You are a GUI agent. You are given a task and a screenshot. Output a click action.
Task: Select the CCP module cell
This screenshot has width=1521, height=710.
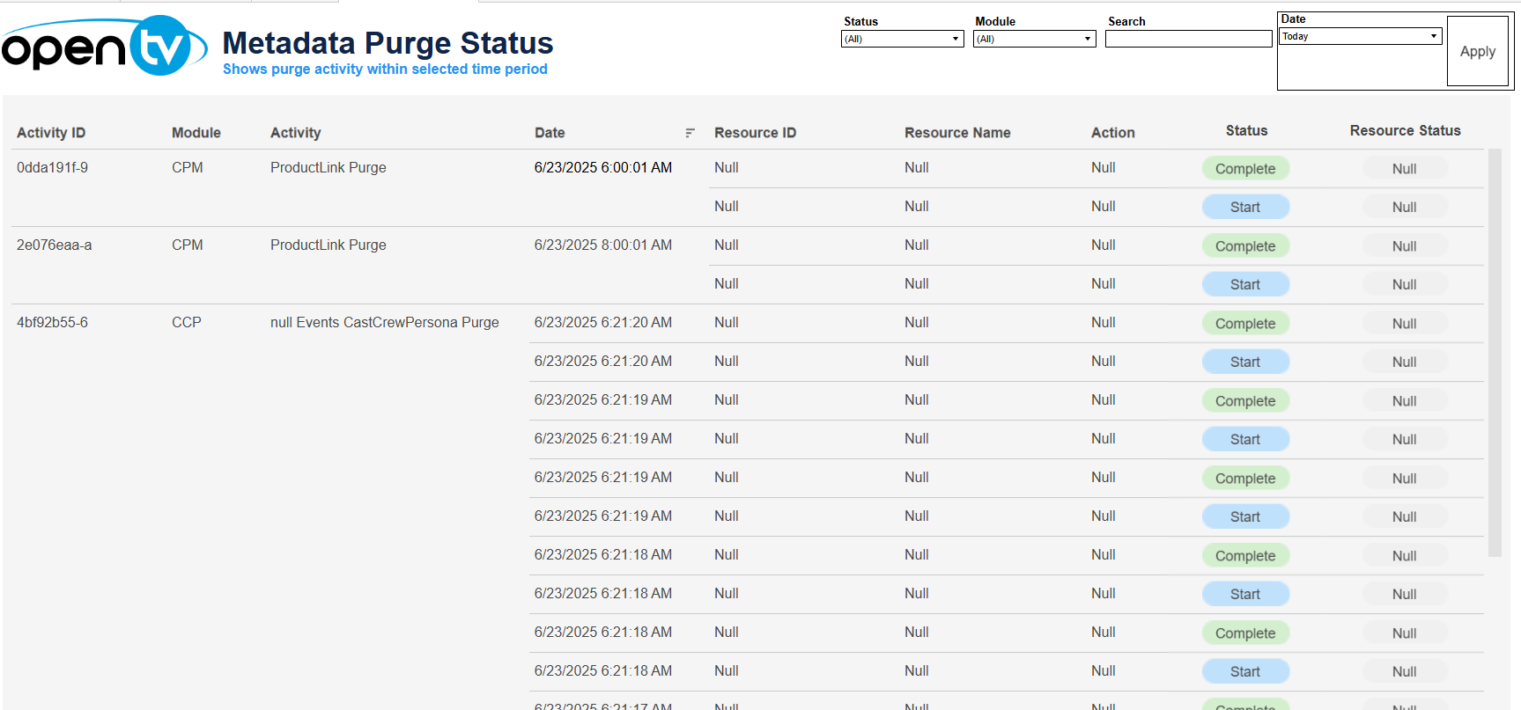[x=186, y=323]
